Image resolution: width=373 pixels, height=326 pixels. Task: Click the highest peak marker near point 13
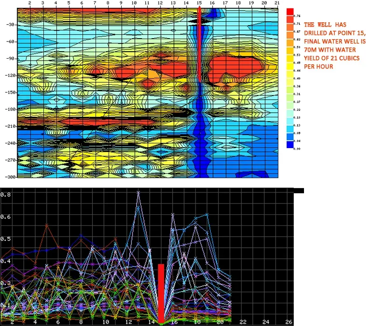(x=138, y=192)
